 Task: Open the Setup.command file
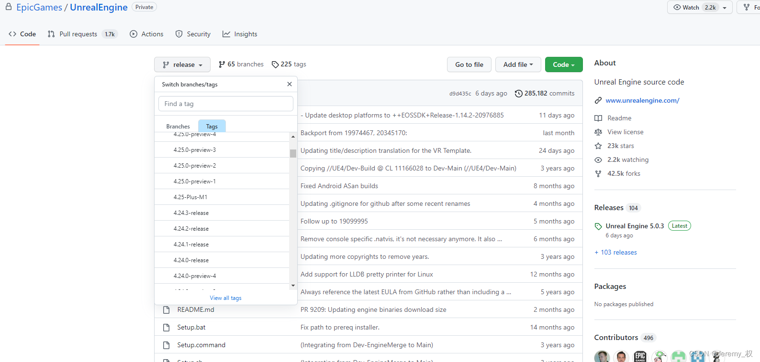click(201, 345)
